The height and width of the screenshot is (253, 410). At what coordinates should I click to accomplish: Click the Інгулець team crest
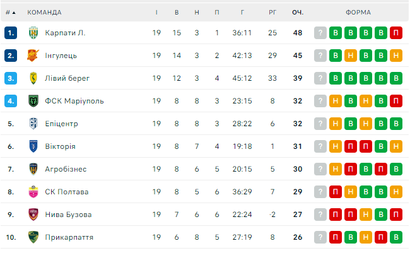click(x=33, y=56)
